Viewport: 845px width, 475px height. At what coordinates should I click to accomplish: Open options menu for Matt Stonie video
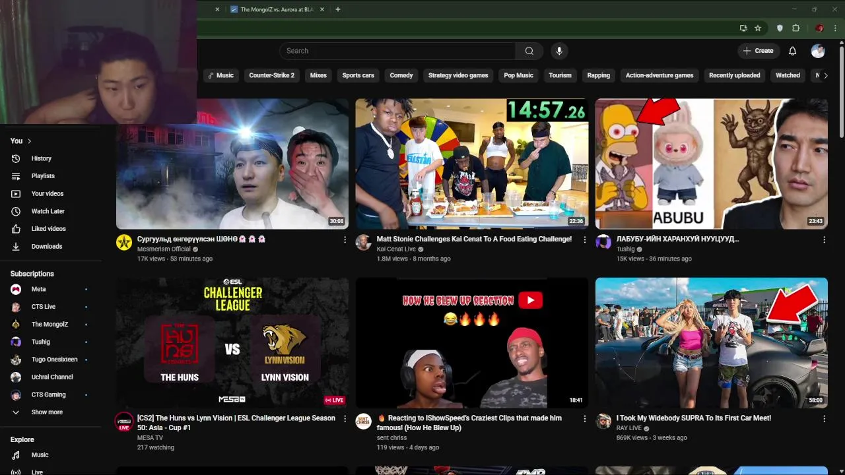click(584, 240)
